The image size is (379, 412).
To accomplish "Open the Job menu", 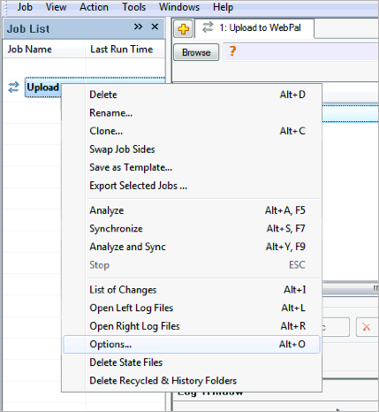I will pyautogui.click(x=25, y=7).
